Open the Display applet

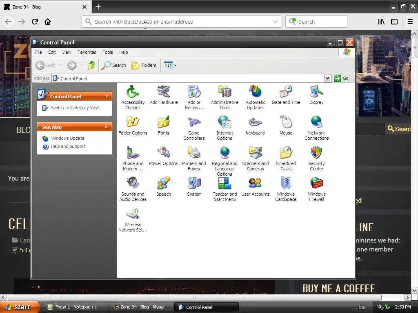pos(316,95)
